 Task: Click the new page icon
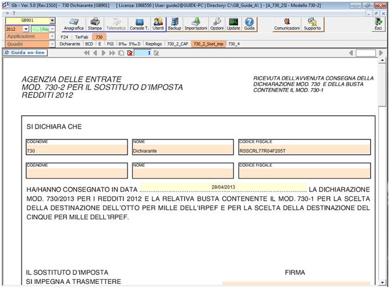121,53
